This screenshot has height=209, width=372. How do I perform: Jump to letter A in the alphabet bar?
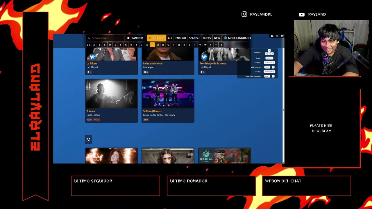[x=94, y=45]
